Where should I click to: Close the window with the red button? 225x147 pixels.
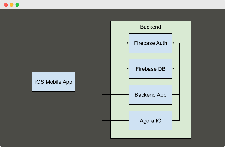pos(6,5)
